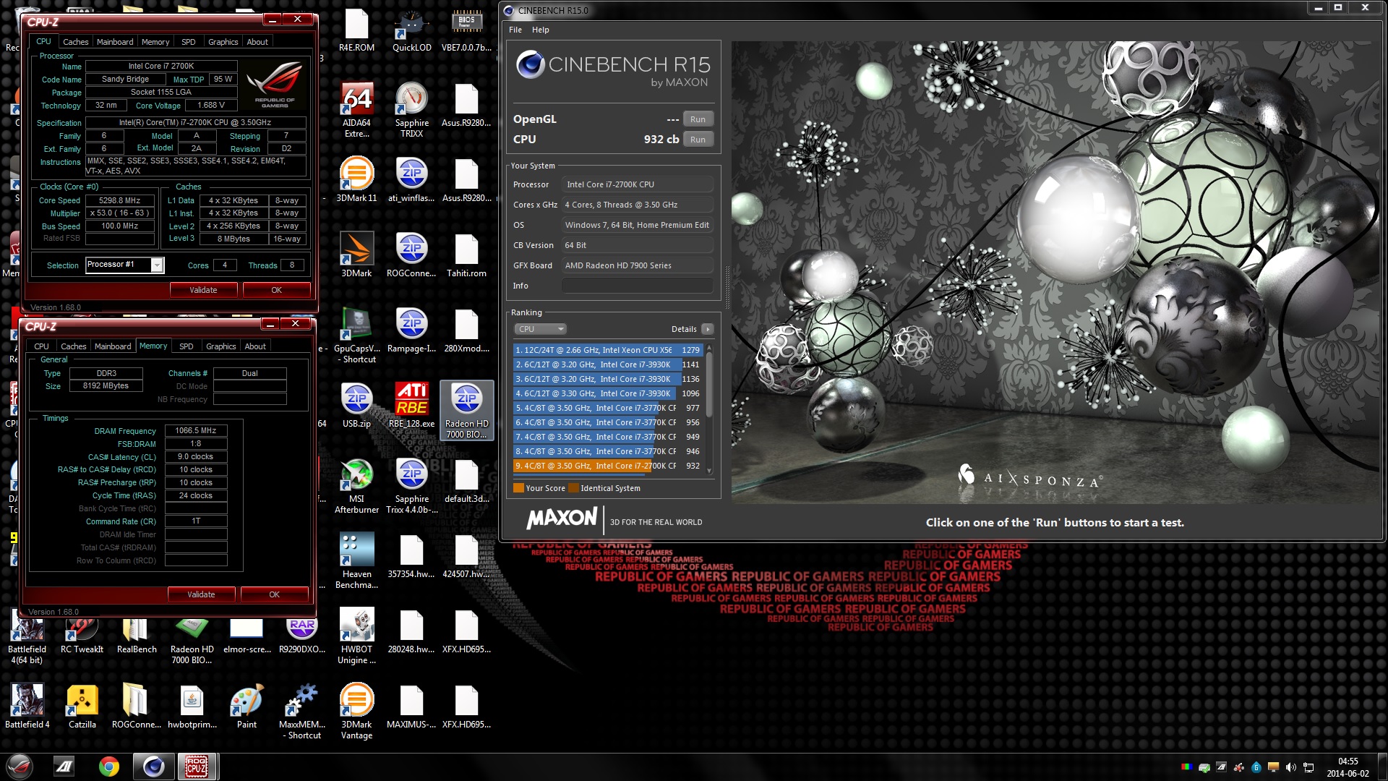The height and width of the screenshot is (781, 1388).
Task: Click the Your Score orange legend swatch
Action: coord(518,488)
